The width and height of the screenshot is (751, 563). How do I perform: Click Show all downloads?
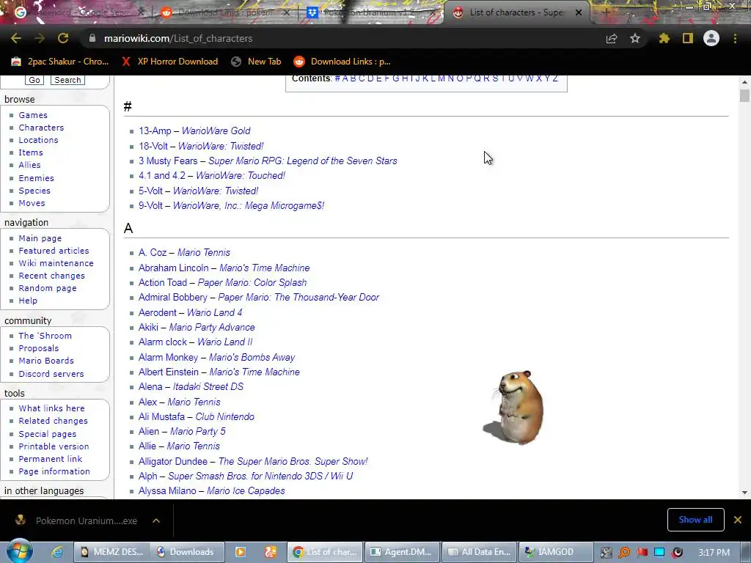(x=695, y=520)
